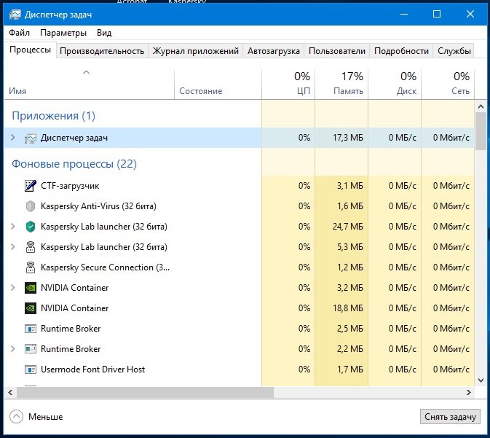
Task: Click the CTF-загрузчик pen icon
Action: [31, 186]
